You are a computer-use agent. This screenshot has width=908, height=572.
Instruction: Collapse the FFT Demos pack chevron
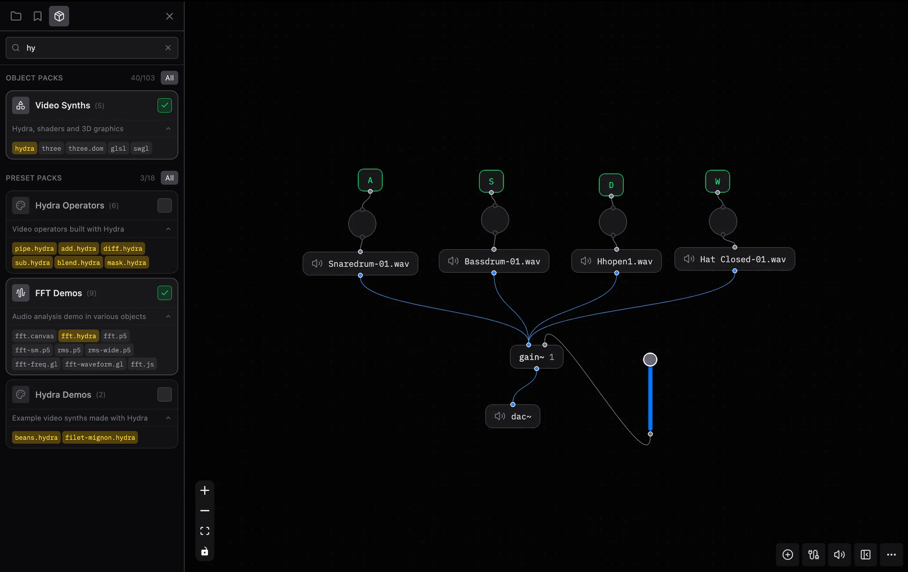tap(168, 316)
